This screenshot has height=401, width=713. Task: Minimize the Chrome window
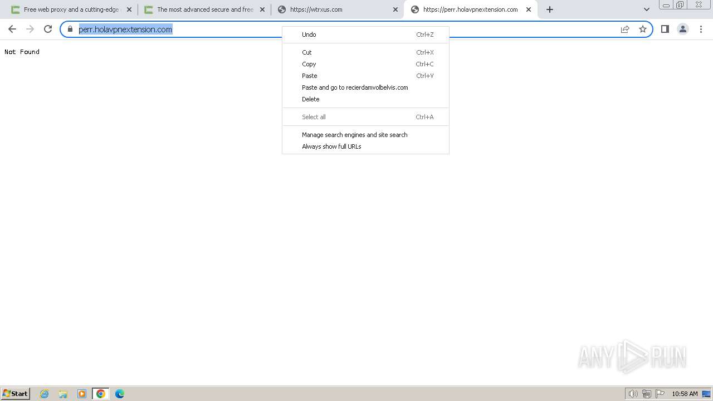(666, 5)
